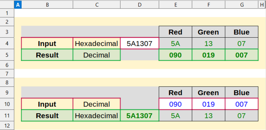The image size is (266, 130).
Task: Select row 10 header
Action: click(x=7, y=104)
